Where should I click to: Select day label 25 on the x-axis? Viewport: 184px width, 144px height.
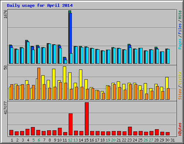140,140
